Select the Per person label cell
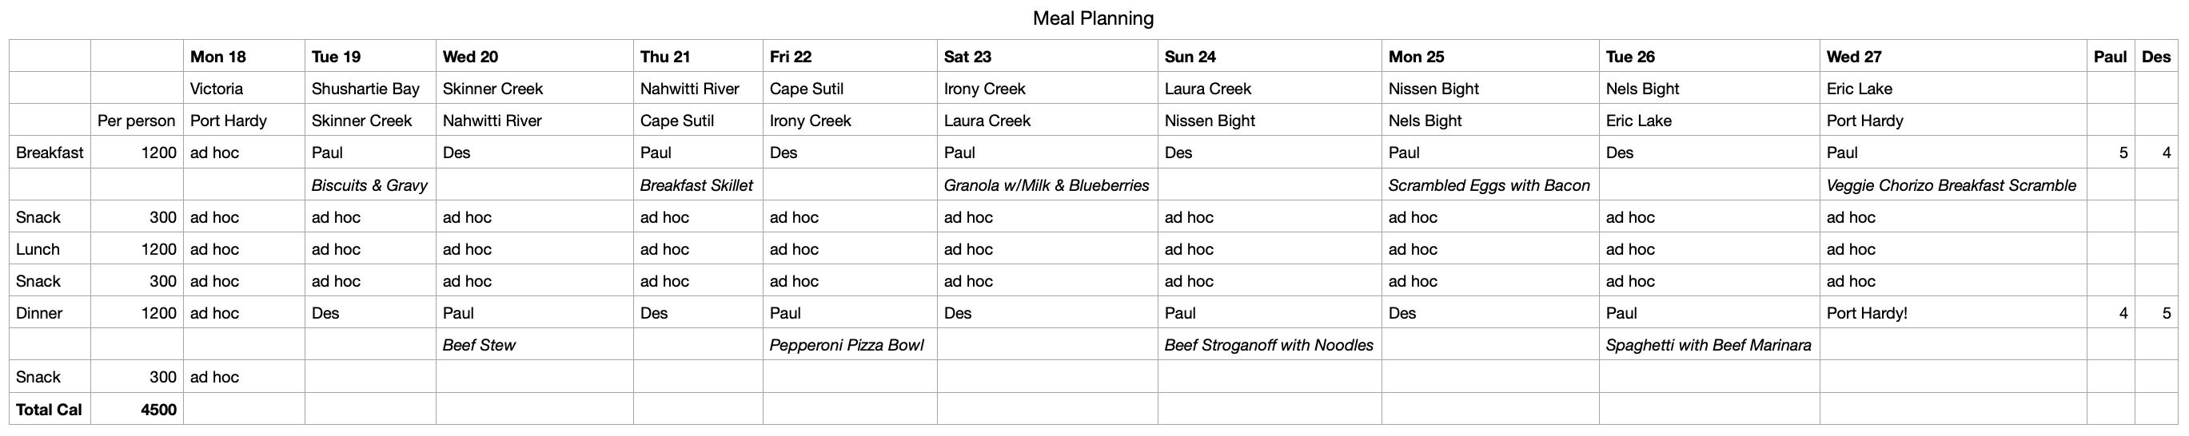The width and height of the screenshot is (2189, 436). click(x=136, y=121)
